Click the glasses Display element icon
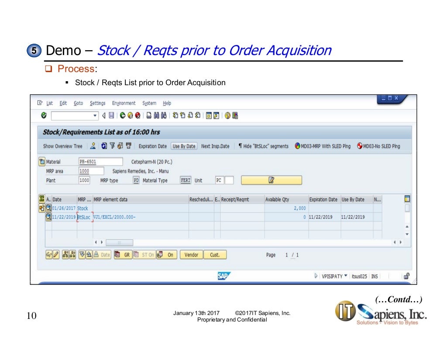Image resolution: width=447 pixels, height=346 pixels. (x=49, y=255)
